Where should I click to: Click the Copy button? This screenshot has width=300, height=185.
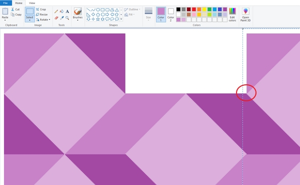pos(16,14)
